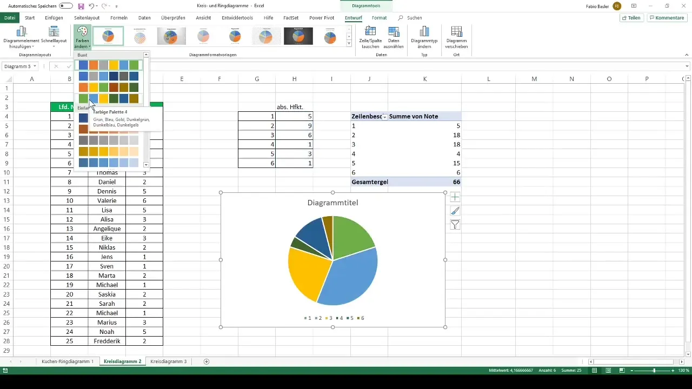Toggle Automatisches Speichern switch

[x=66, y=5]
